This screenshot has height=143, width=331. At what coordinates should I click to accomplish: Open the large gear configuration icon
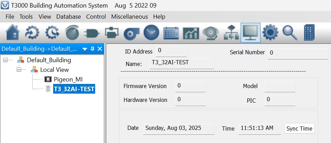point(270,32)
